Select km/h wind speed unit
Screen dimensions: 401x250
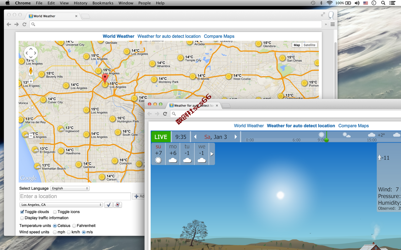69,232
